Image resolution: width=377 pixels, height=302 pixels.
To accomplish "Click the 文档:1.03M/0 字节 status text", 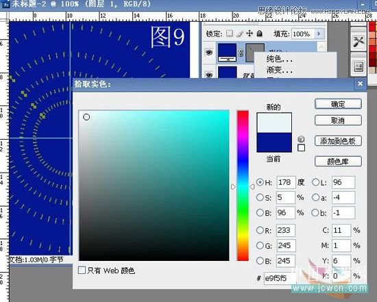I will [36, 260].
